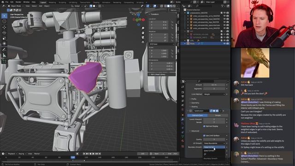Toggle the camera view icon
295x166 pixels.
click(x=143, y=37)
